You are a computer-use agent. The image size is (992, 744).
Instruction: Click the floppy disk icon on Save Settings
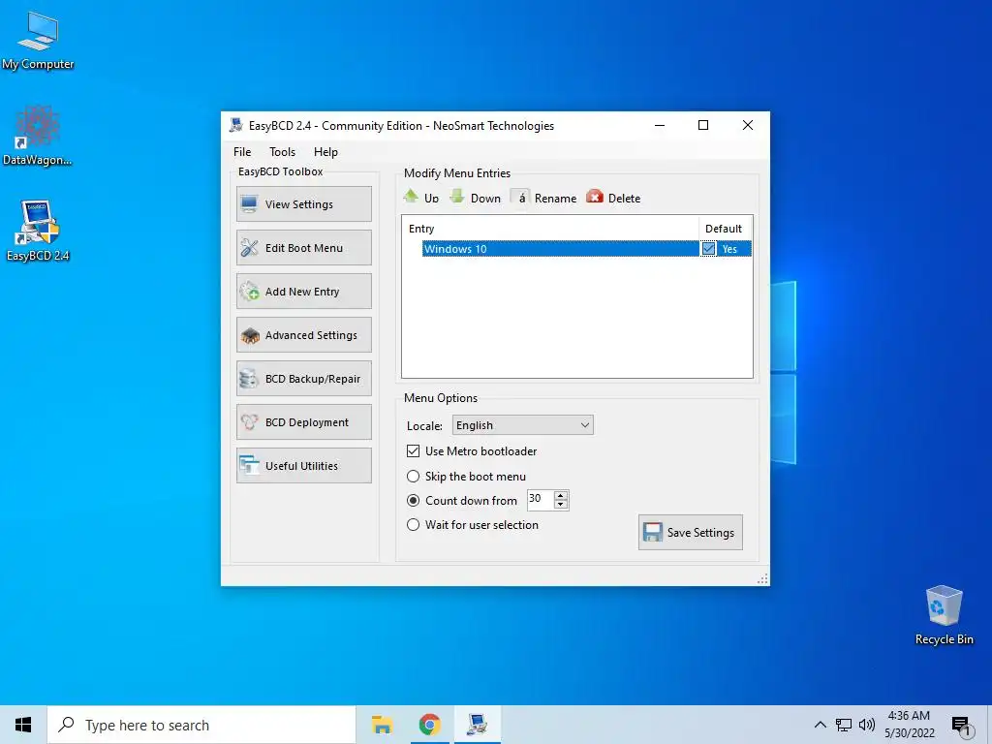(x=652, y=532)
